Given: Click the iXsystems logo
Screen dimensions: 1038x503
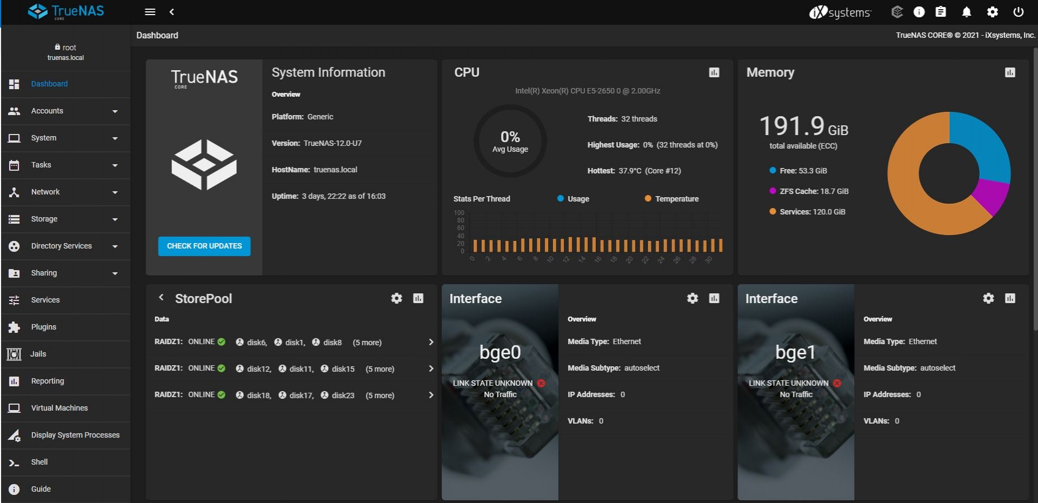Looking at the screenshot, I should click(x=840, y=12).
